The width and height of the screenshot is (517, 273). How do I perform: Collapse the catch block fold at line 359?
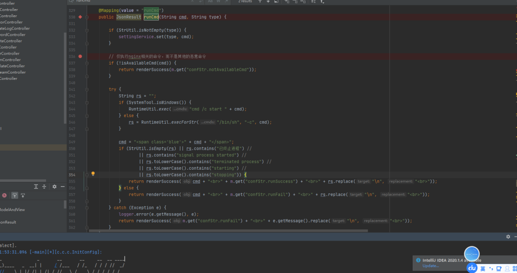coord(87,208)
